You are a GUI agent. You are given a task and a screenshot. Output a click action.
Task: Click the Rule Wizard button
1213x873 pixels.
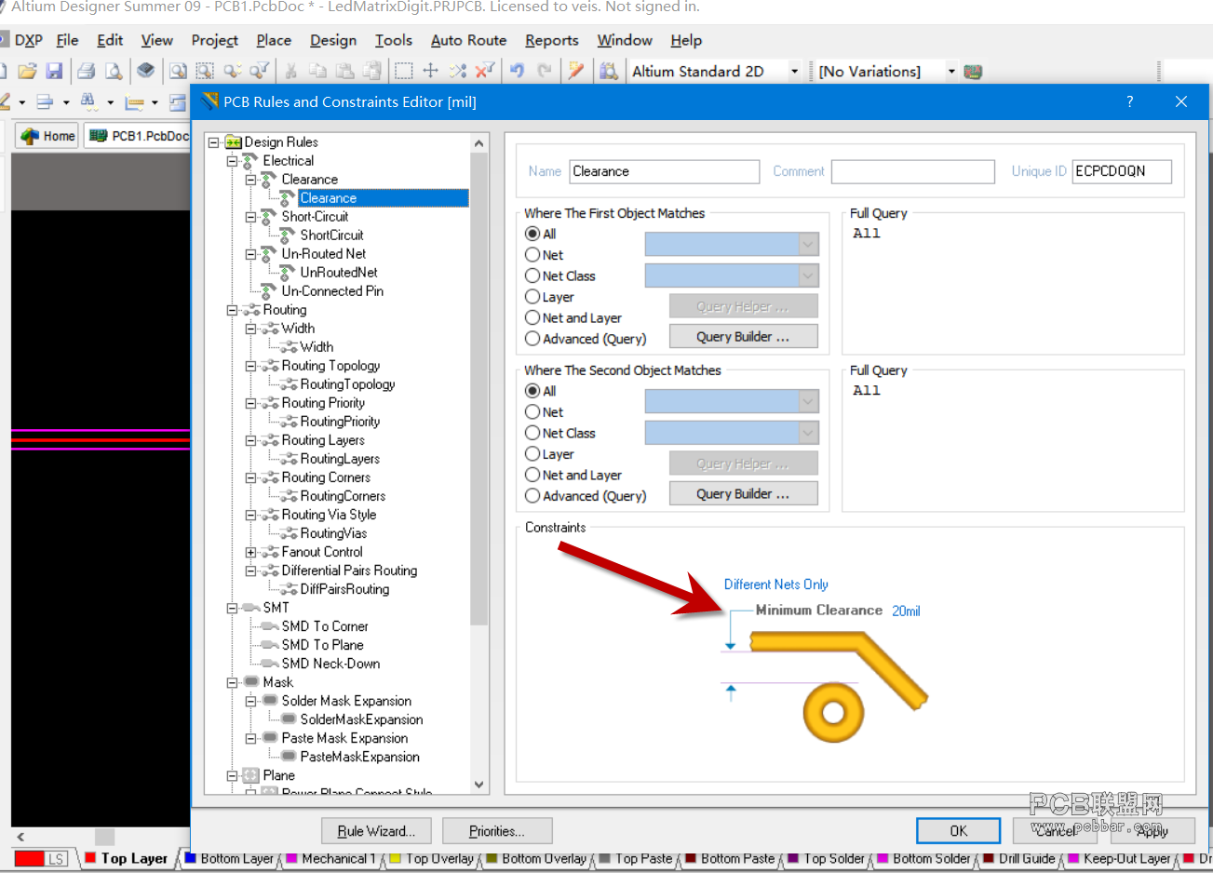click(x=376, y=831)
